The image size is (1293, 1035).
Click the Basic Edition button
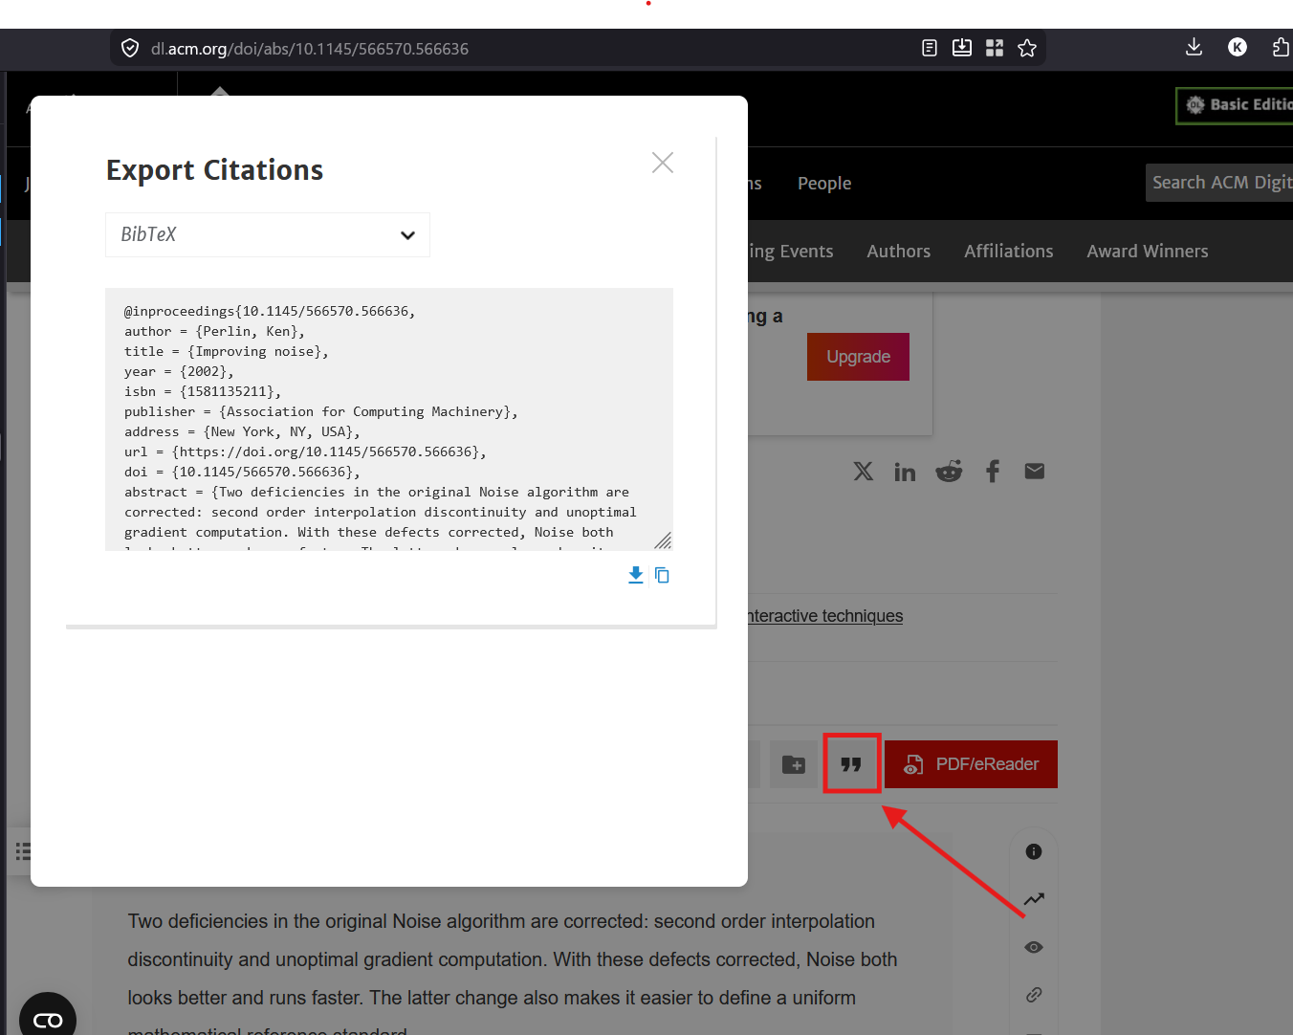1236,105
